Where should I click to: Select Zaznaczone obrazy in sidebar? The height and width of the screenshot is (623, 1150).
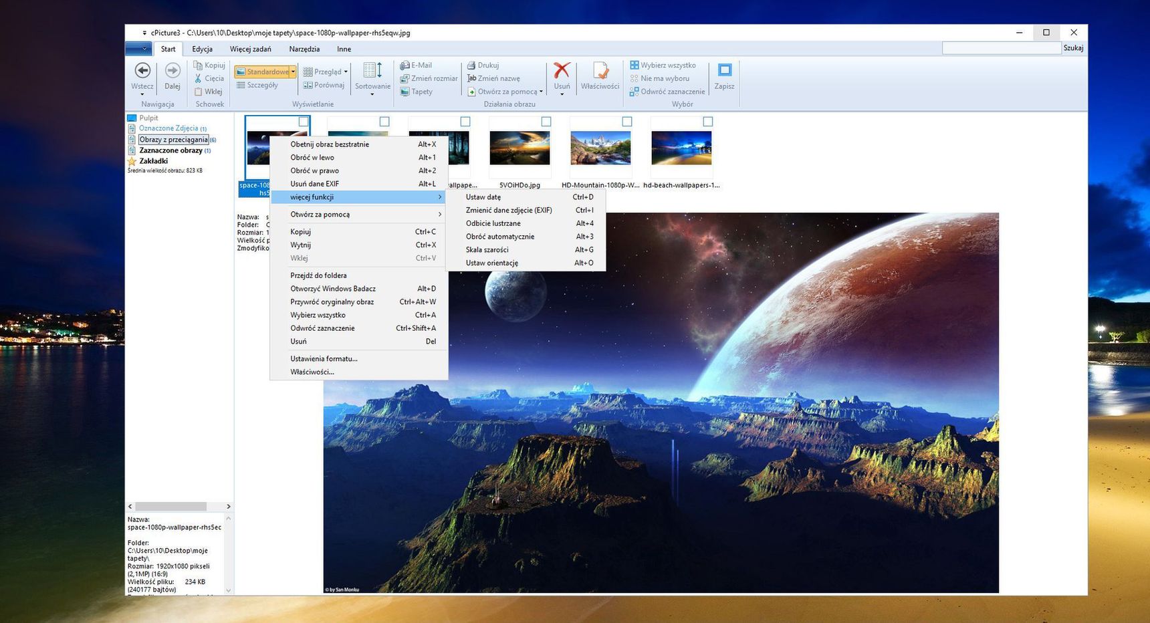point(170,150)
